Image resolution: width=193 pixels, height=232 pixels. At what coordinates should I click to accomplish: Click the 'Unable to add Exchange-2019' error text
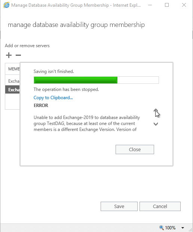coord(87,123)
